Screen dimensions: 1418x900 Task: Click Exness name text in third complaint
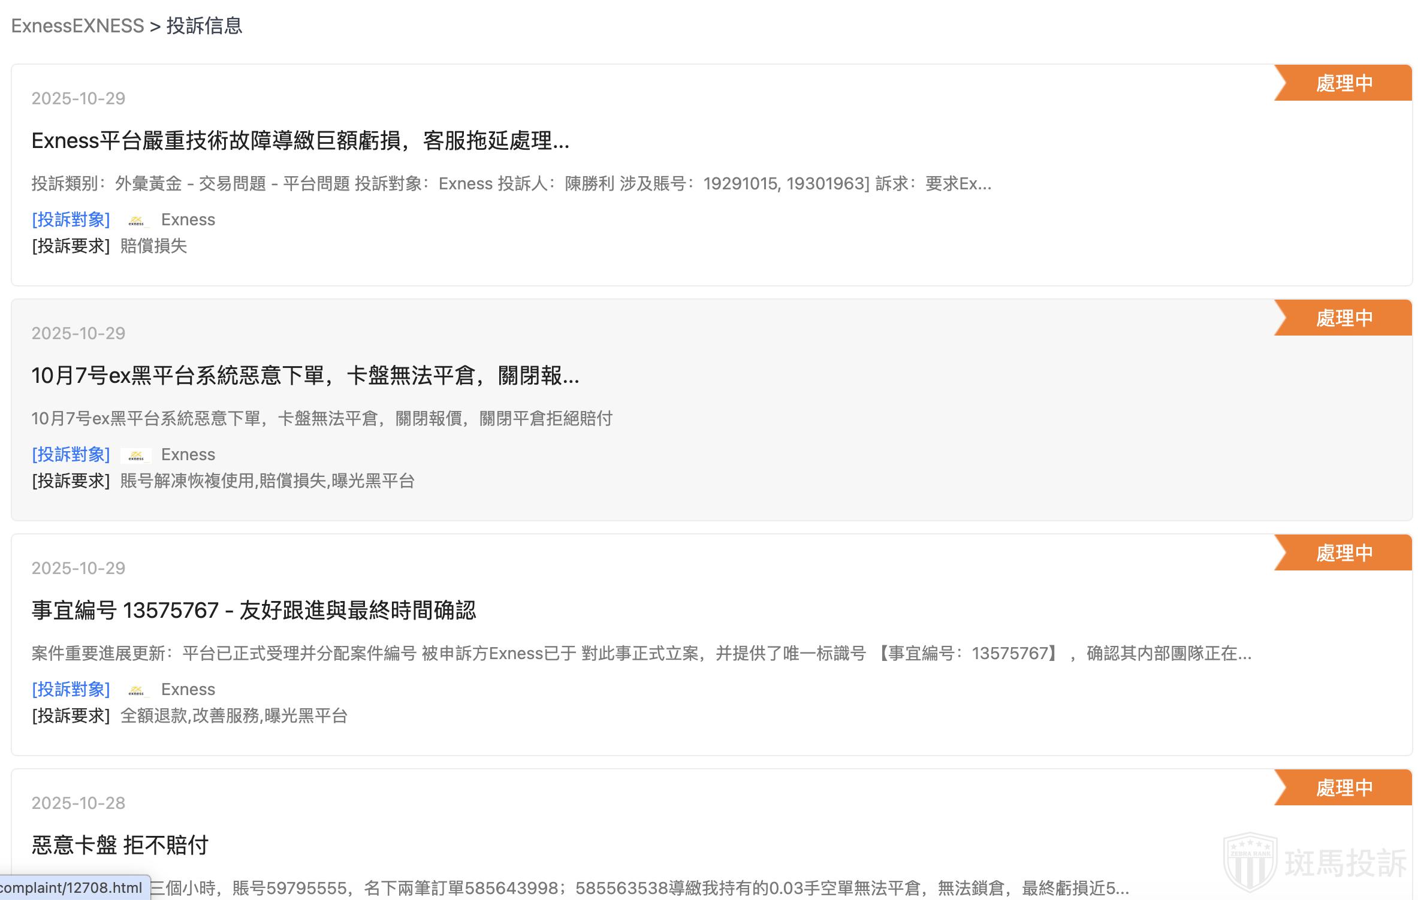188,689
